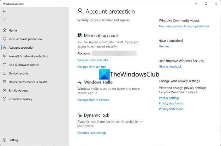This screenshot has width=221, height=146.
Task: Select the Firewall & network protection icon
Action: tap(4, 56)
